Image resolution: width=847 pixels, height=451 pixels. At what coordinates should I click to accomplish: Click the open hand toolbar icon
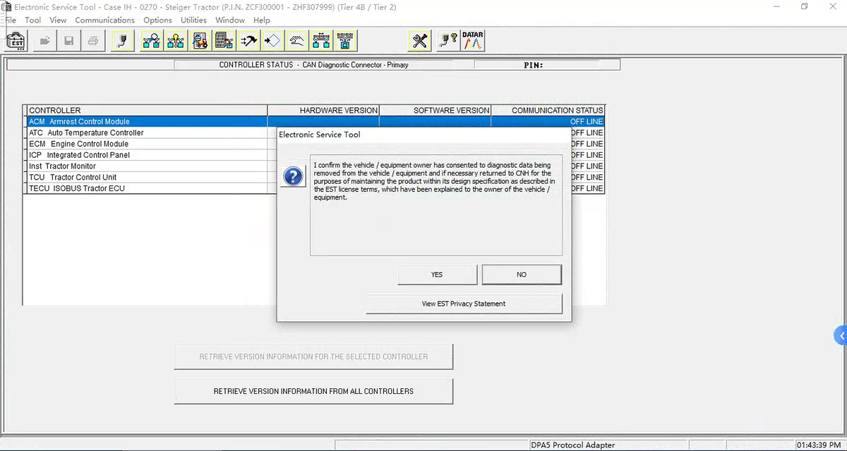[297, 42]
